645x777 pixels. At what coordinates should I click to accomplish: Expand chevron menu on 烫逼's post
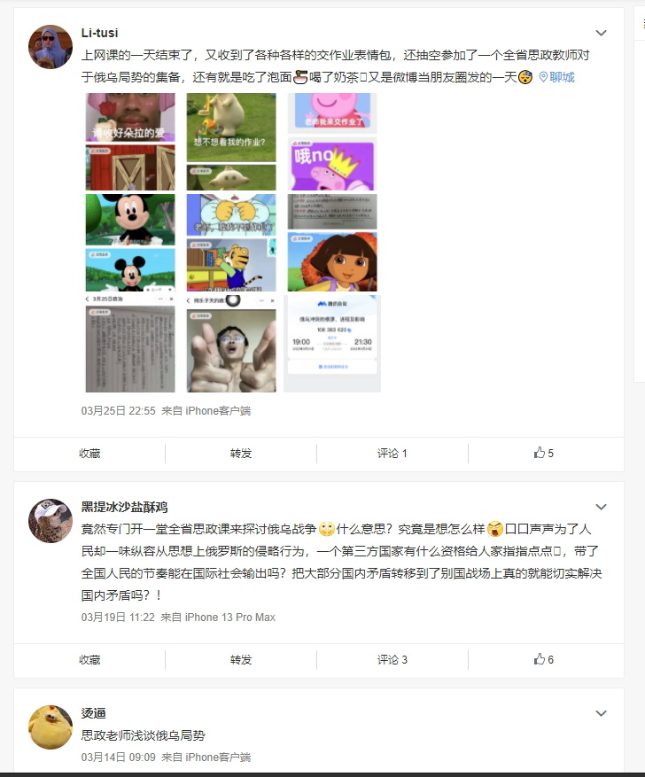click(601, 713)
